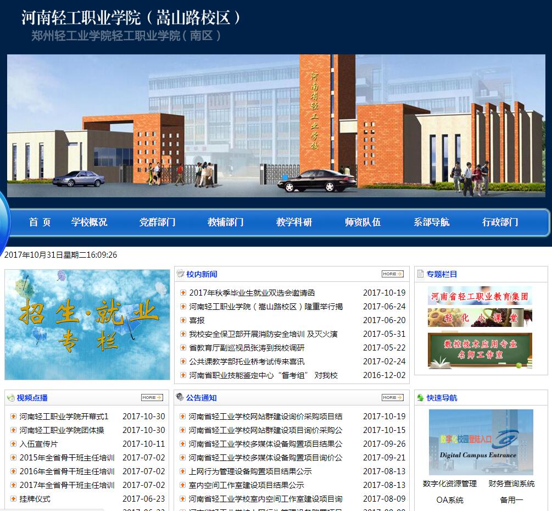Open 学校概况 menu item
The width and height of the screenshot is (552, 511).
tap(89, 222)
